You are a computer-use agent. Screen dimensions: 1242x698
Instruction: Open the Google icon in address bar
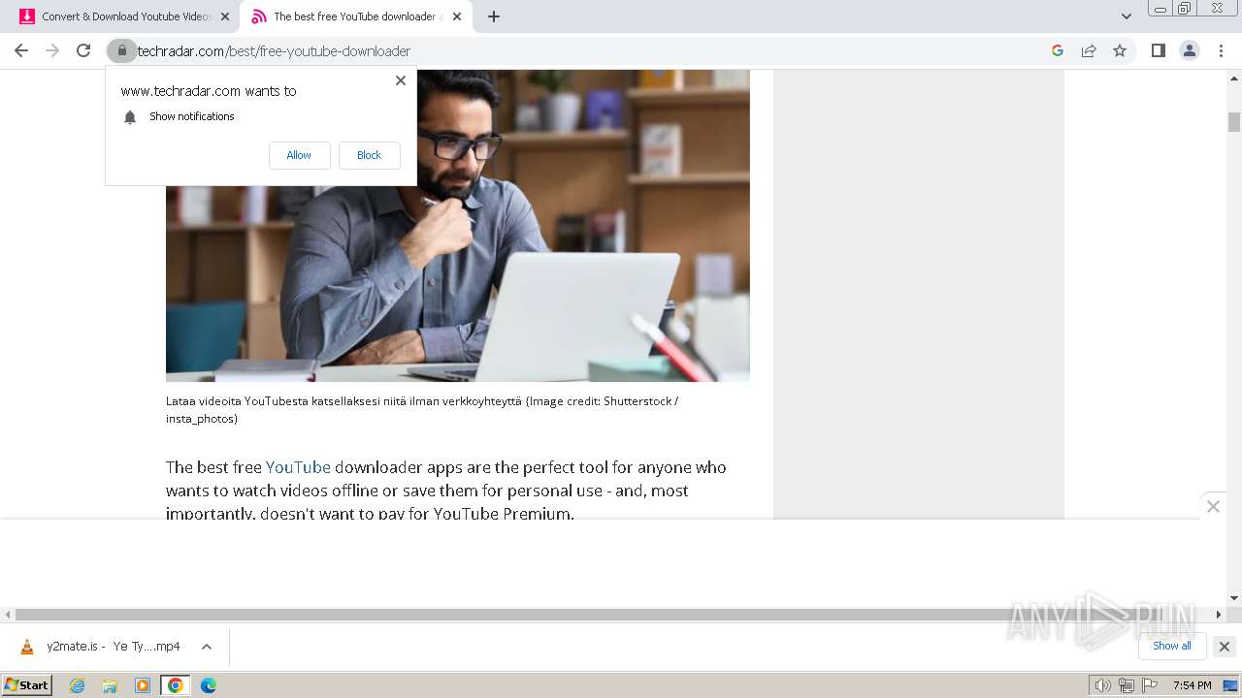[1058, 50]
